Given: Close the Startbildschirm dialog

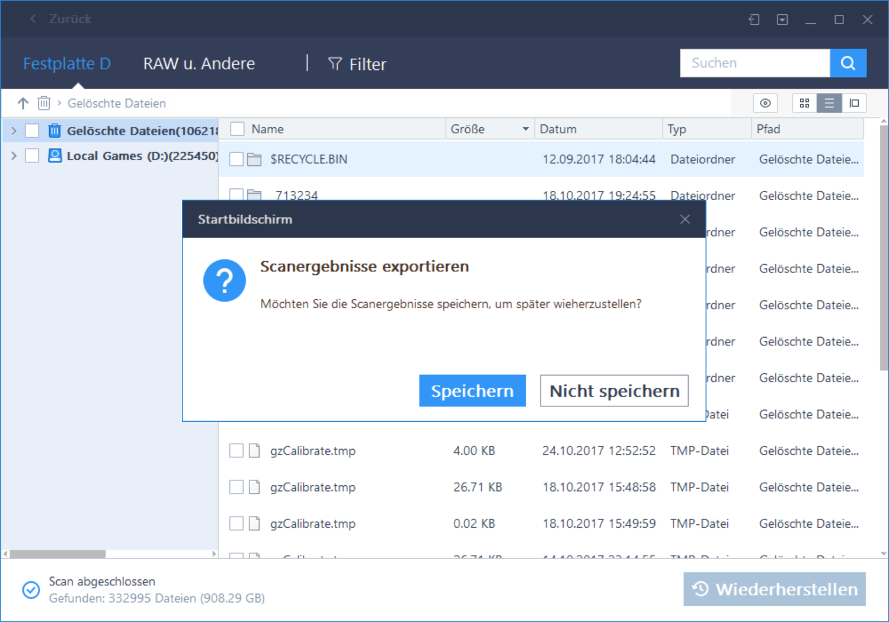Looking at the screenshot, I should (685, 219).
